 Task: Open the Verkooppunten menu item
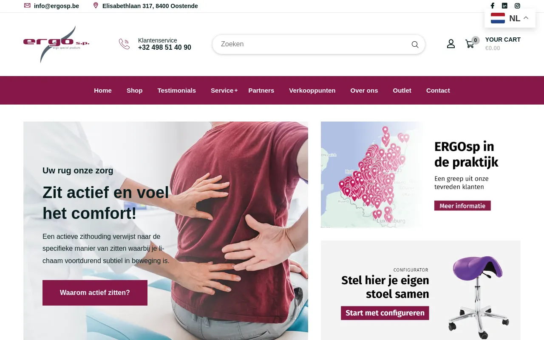point(312,90)
